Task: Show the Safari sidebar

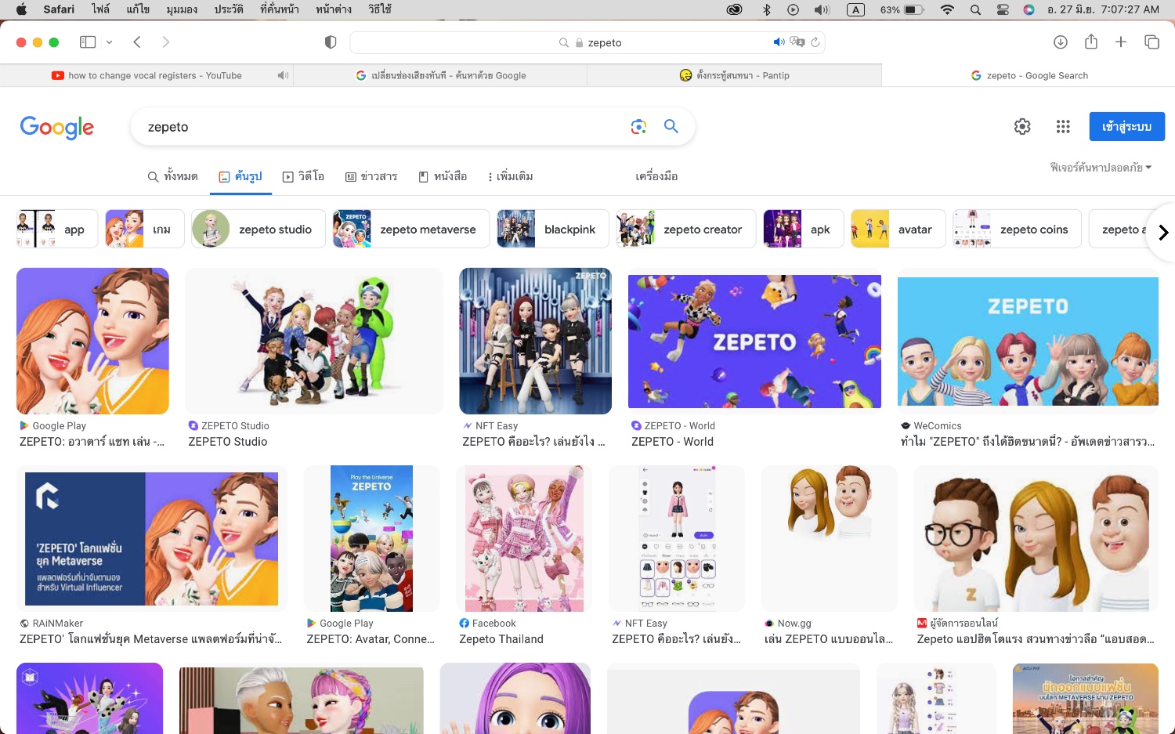Action: tap(88, 42)
